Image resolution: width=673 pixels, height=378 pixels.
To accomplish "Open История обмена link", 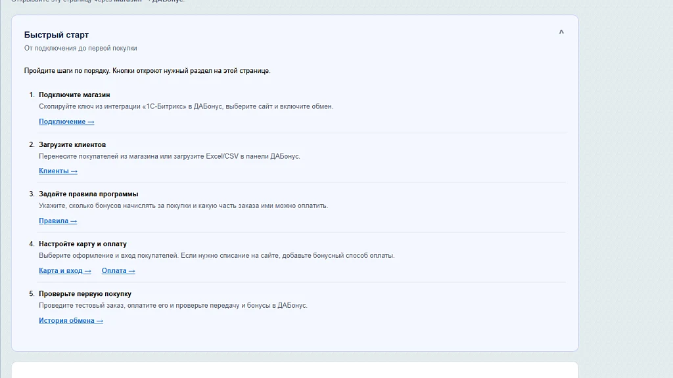I will click(x=71, y=320).
